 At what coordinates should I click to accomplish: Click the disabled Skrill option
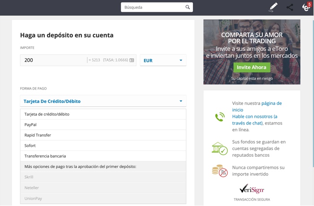[103, 177]
